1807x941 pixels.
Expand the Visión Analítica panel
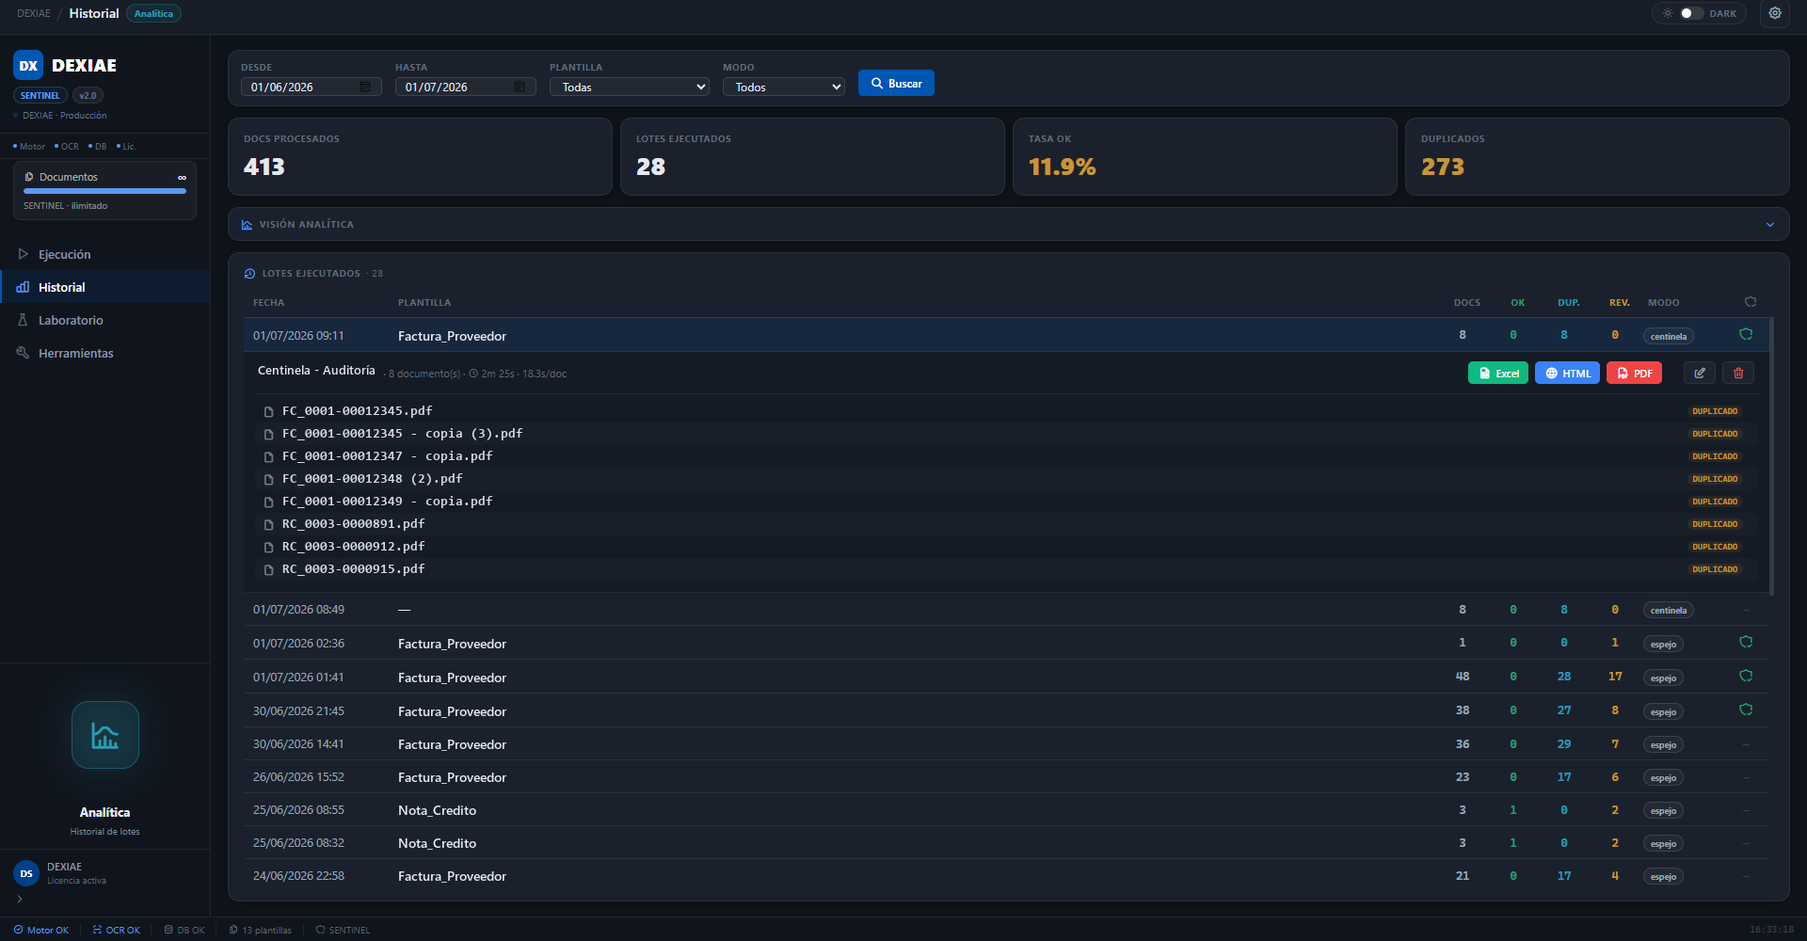1008,224
